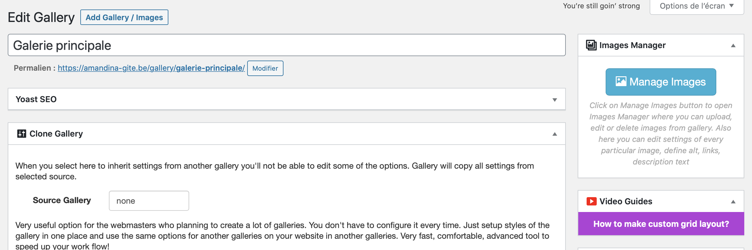
Task: Click the picture icon inside Manage Images
Action: coord(621,81)
